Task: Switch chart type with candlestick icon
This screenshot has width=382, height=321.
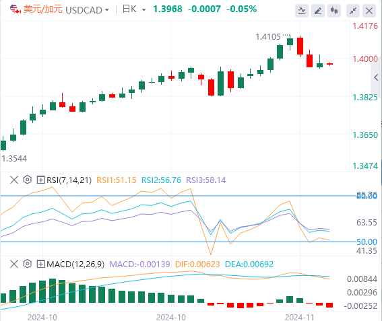Action: (334, 11)
